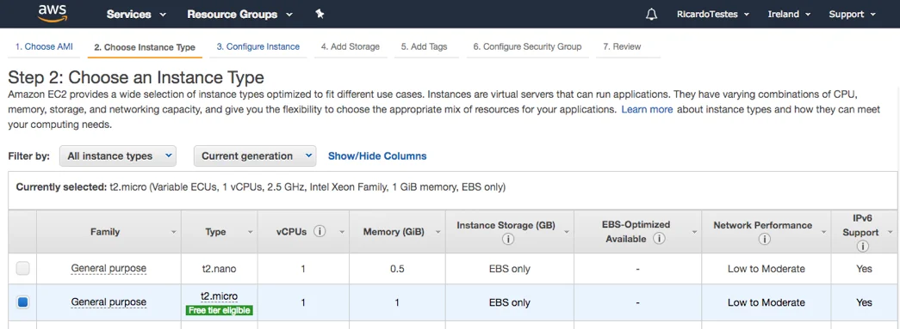The image size is (900, 329).
Task: Click Show/Hide Columns link
Action: tap(377, 155)
